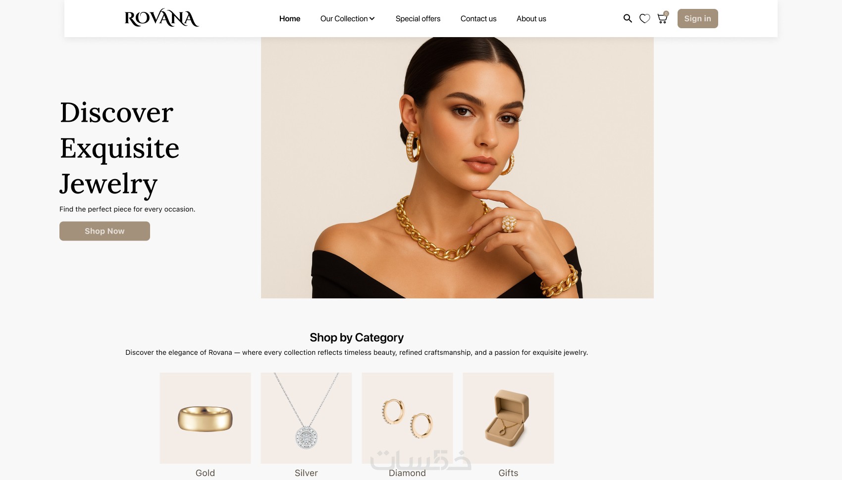The height and width of the screenshot is (480, 842).
Task: Select the Gold ring category thumbnail
Action: coord(205,418)
